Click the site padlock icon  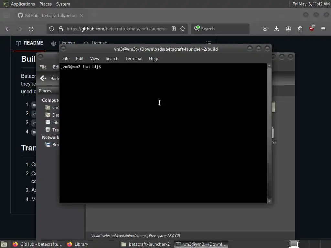61,29
